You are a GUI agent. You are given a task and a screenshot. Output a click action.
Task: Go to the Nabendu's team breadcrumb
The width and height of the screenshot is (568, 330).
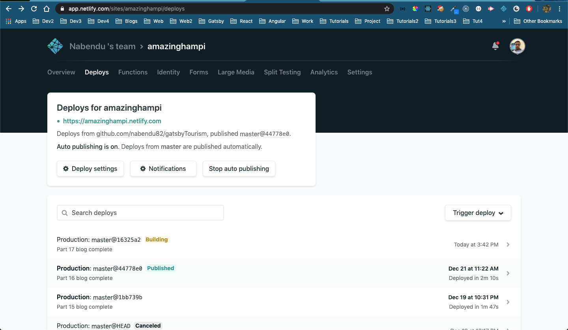pyautogui.click(x=103, y=46)
